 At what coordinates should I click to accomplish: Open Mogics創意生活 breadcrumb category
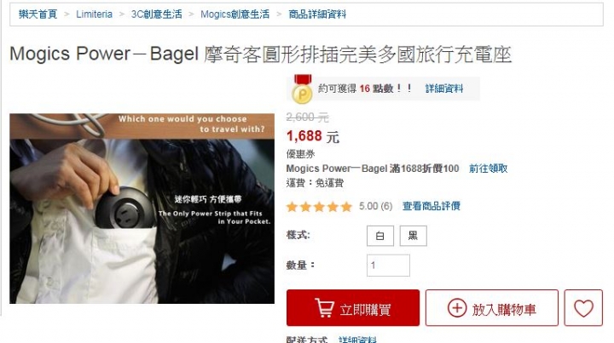click(235, 14)
